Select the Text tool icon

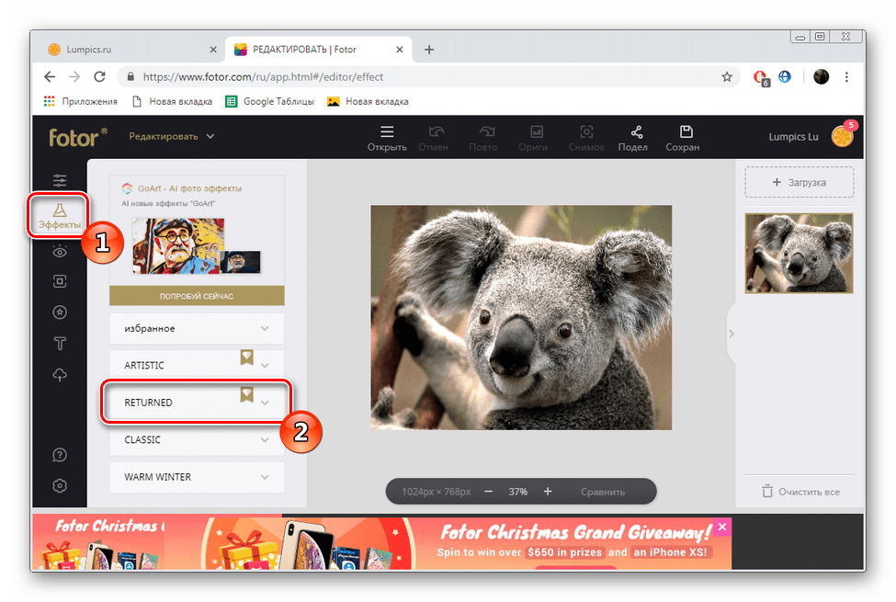pos(60,343)
